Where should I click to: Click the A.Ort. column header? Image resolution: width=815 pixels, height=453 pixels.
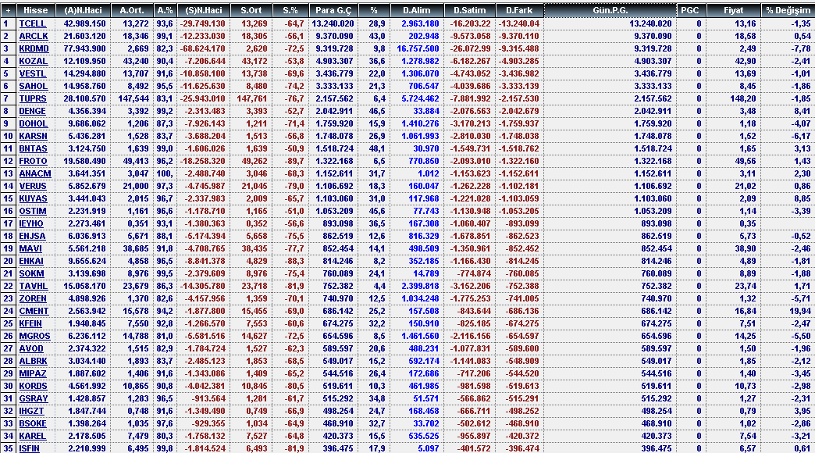pyautogui.click(x=133, y=10)
